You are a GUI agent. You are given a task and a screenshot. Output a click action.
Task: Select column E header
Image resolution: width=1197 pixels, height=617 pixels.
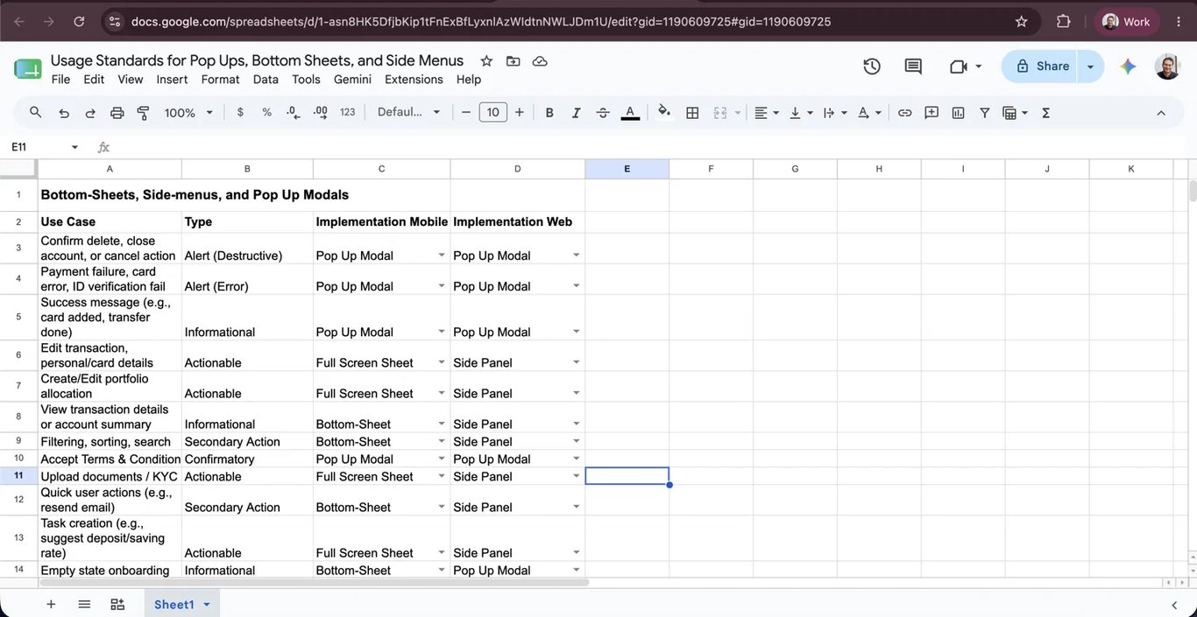pyautogui.click(x=627, y=169)
